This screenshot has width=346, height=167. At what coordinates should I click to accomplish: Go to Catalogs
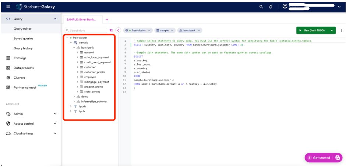click(20, 58)
